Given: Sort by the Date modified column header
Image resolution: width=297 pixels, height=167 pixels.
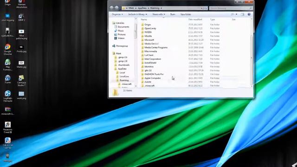Looking at the screenshot, I should click(195, 19).
